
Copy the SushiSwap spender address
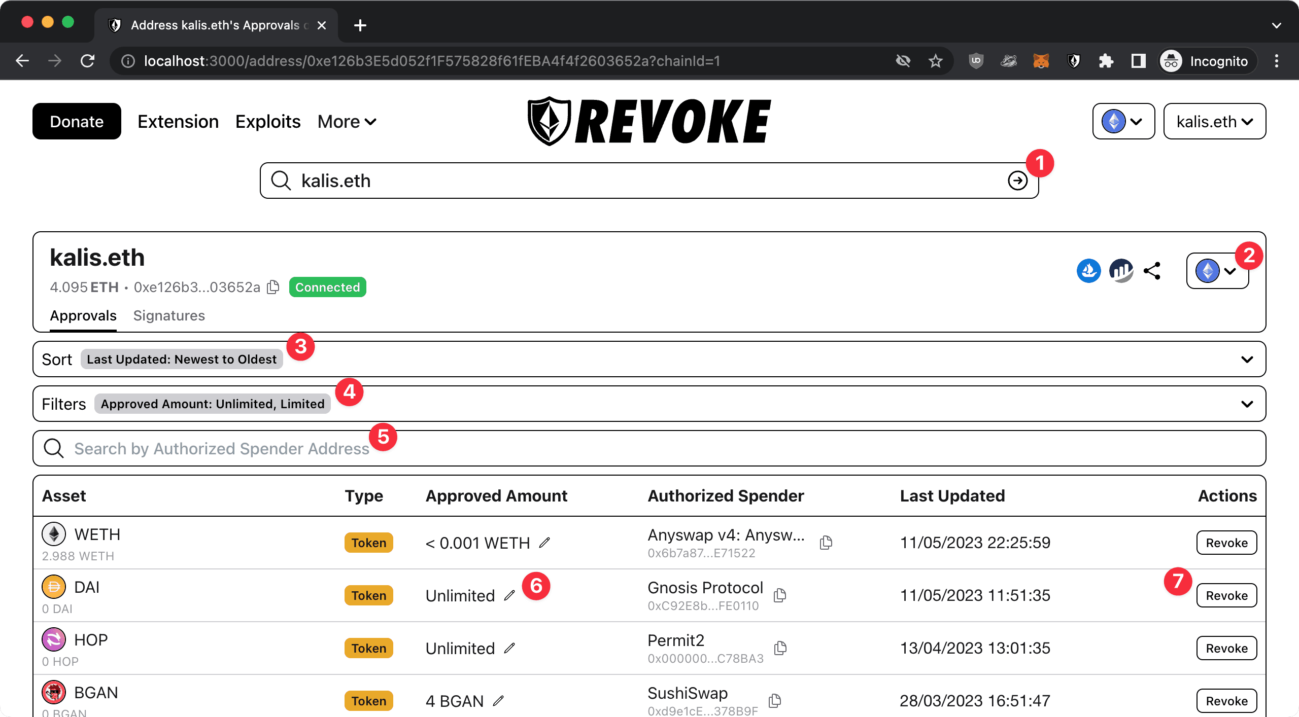coord(774,701)
